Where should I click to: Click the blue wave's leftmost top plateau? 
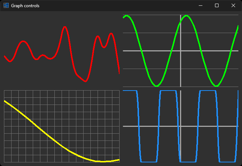coord(130,91)
